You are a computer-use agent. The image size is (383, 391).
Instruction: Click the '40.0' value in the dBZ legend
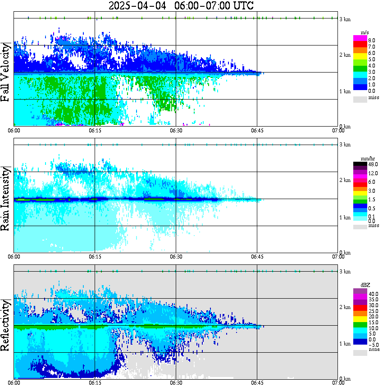point(373,294)
